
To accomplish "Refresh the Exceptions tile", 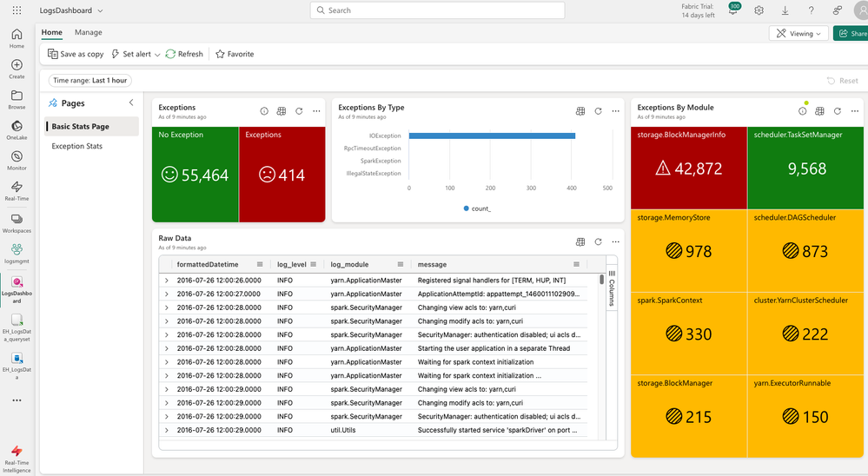I will pyautogui.click(x=299, y=111).
